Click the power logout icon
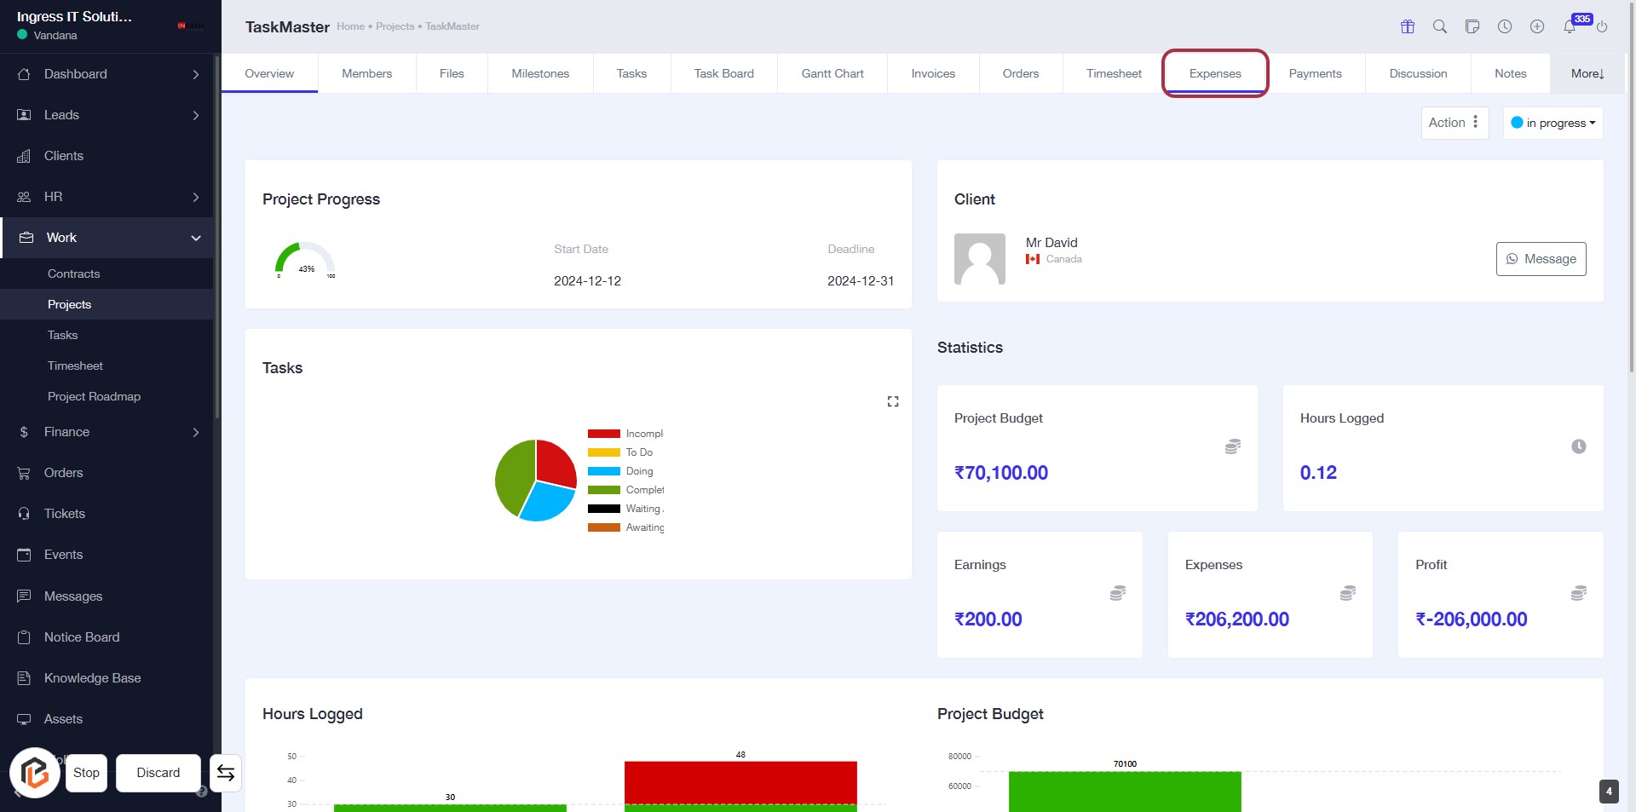 (1602, 26)
